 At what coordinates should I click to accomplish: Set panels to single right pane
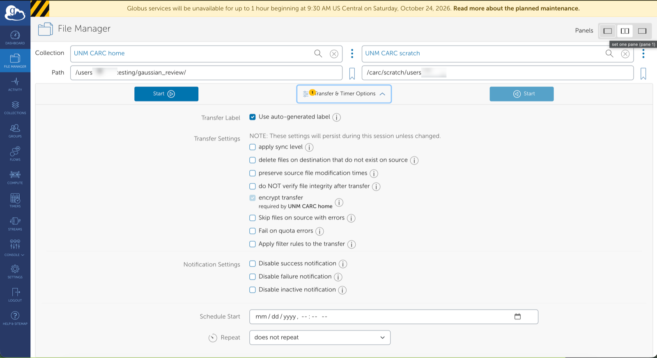pyautogui.click(x=642, y=31)
